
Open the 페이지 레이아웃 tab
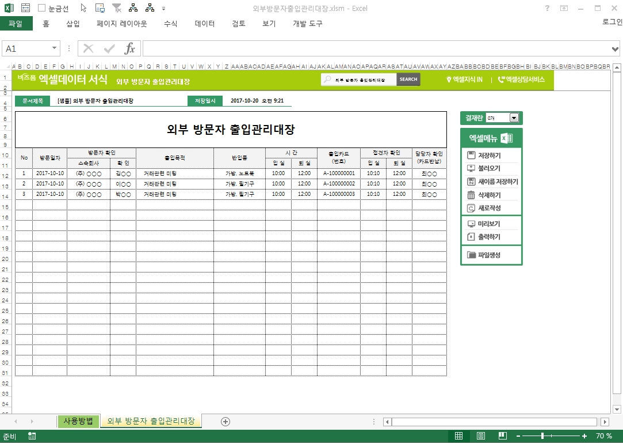tap(121, 24)
